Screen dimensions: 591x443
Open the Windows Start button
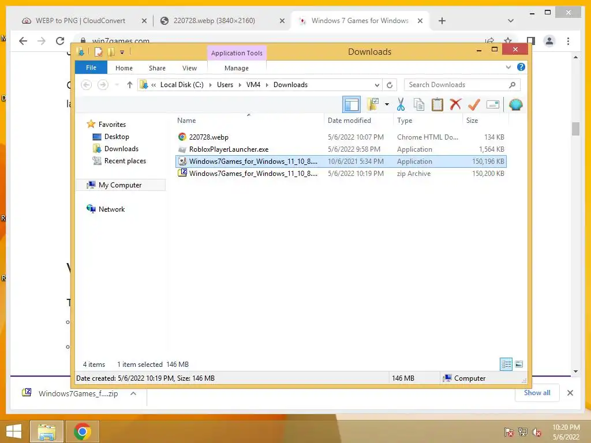(x=14, y=431)
